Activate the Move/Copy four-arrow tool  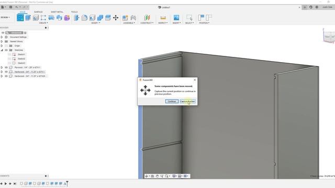(116, 18)
